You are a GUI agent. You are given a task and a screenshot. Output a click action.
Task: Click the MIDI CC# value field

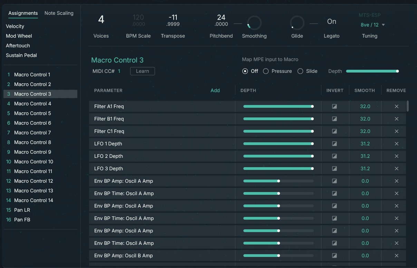coord(119,71)
